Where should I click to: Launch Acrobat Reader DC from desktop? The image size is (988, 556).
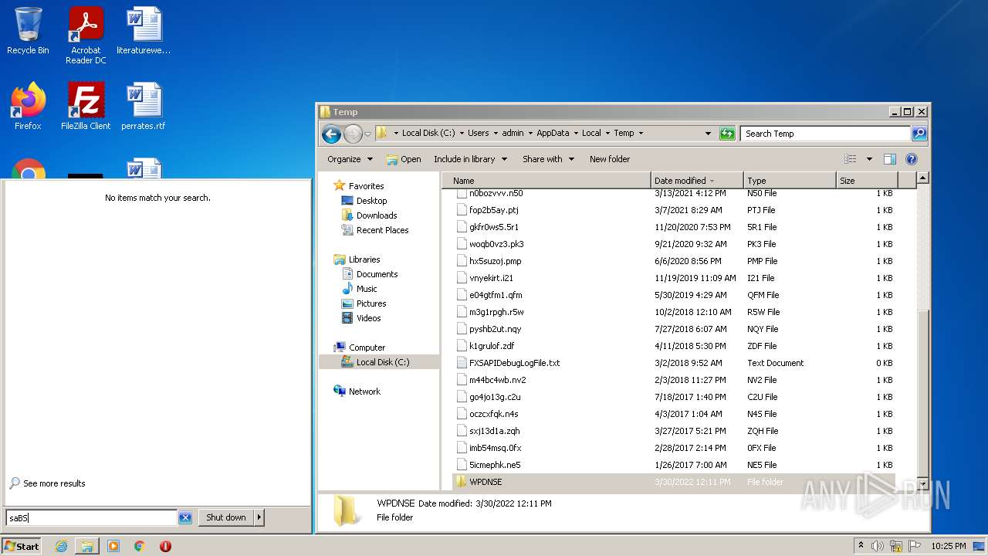(86, 36)
